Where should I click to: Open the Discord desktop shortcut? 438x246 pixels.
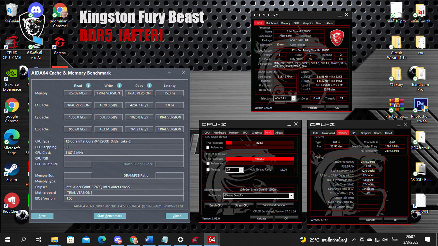(x=36, y=10)
